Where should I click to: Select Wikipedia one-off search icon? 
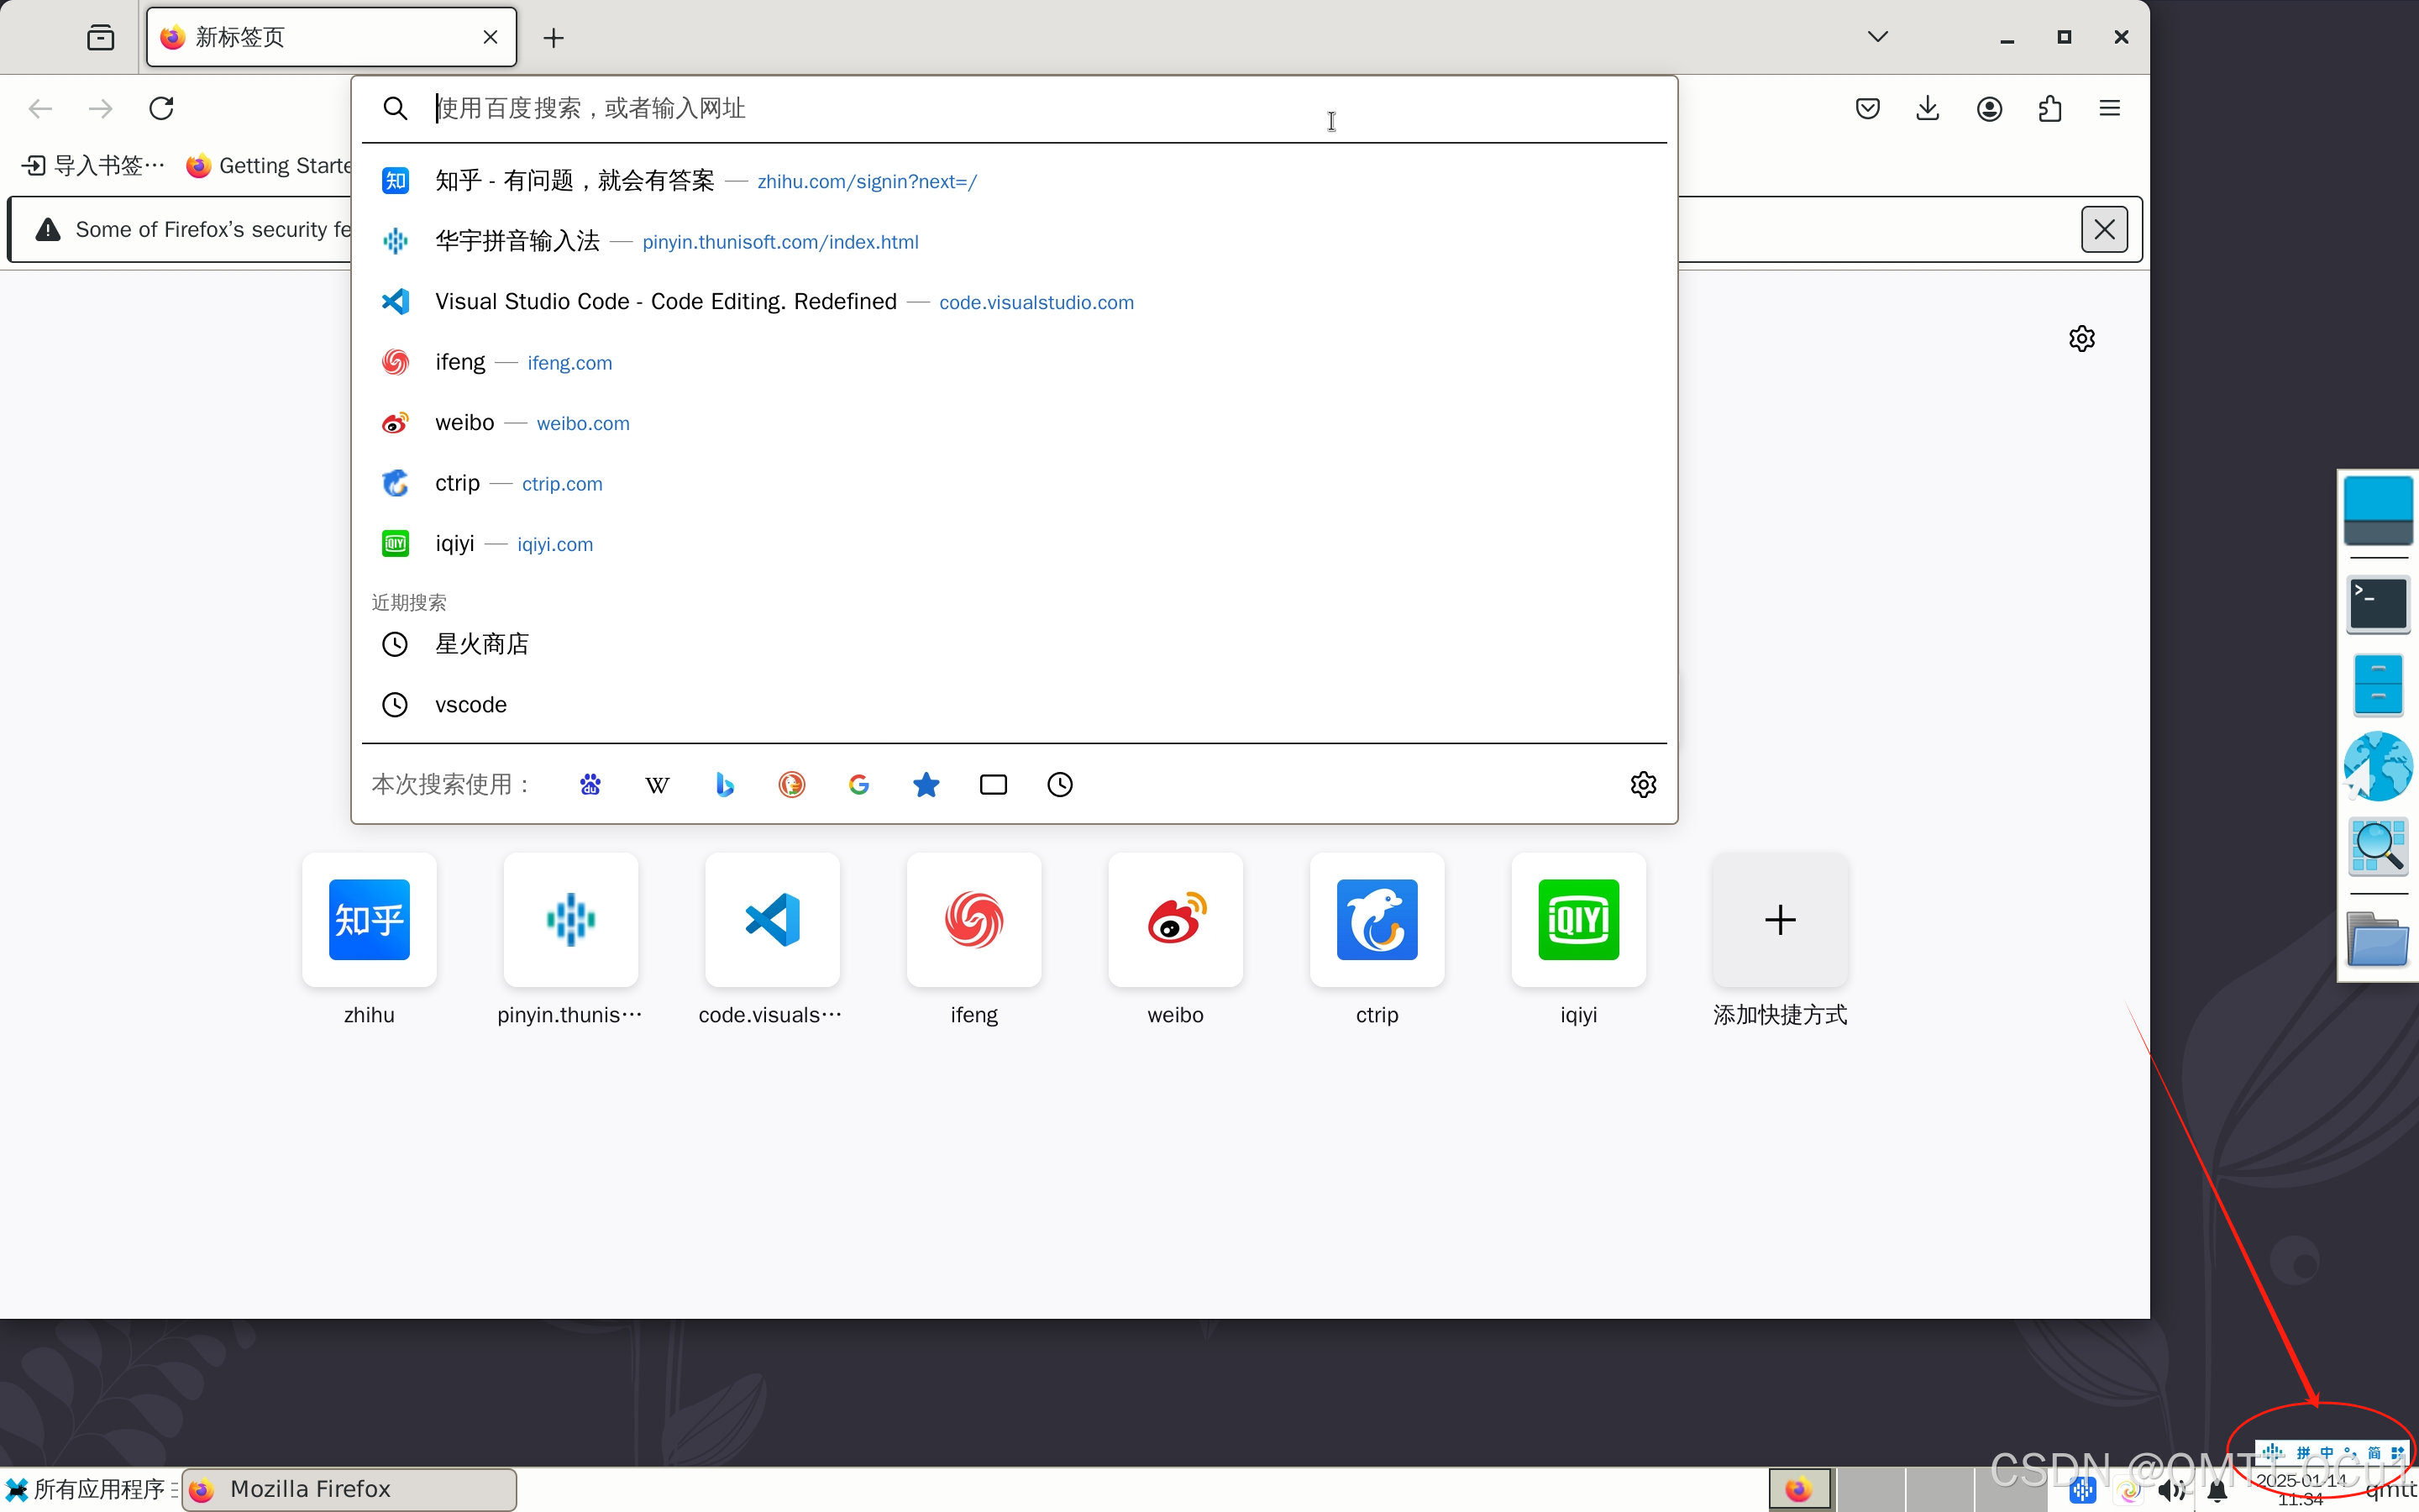tap(657, 785)
